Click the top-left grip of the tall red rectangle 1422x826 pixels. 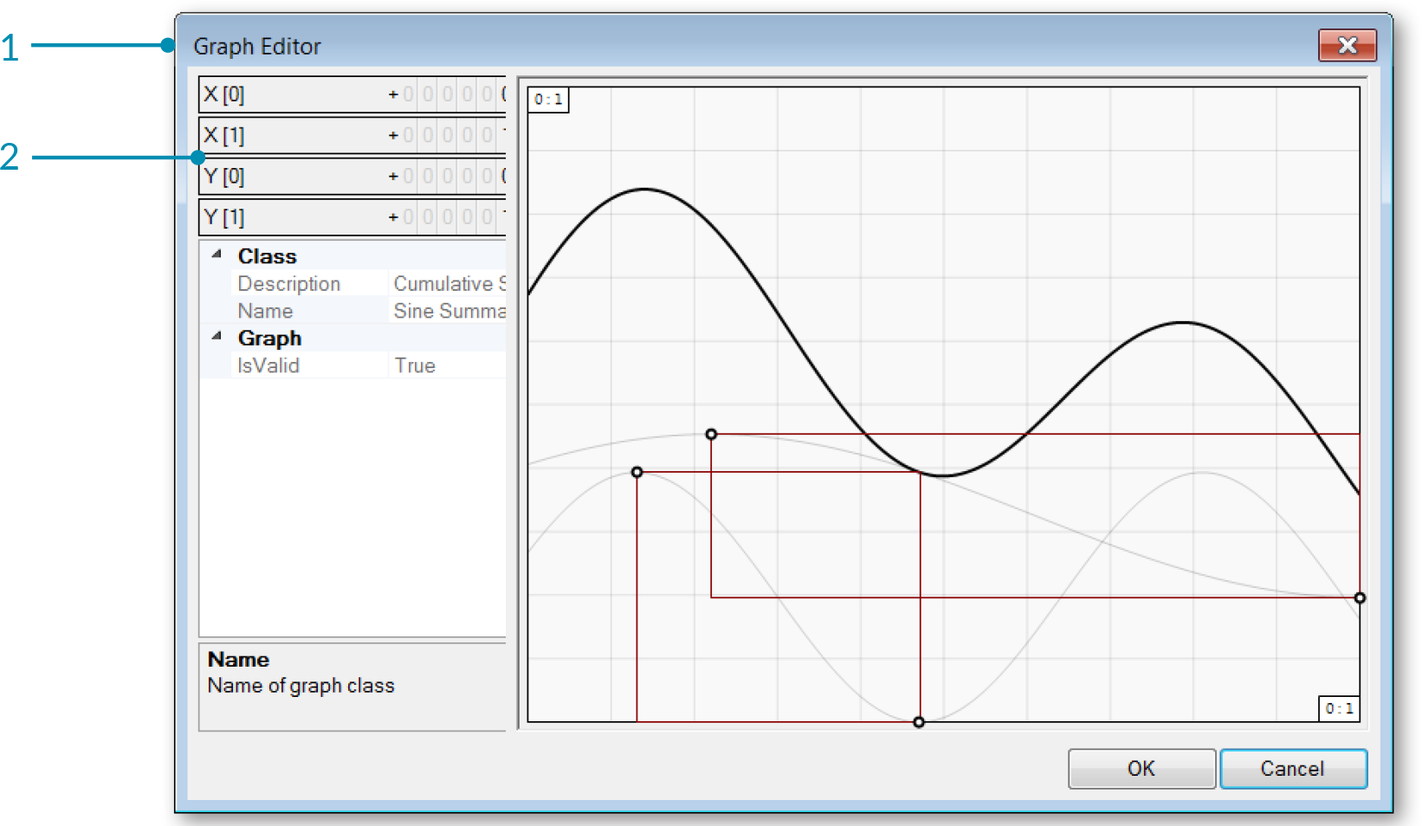click(x=637, y=472)
